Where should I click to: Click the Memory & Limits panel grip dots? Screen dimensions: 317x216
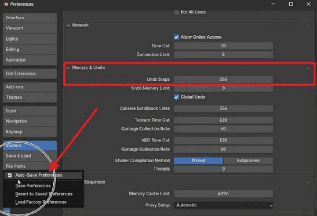click(x=307, y=68)
